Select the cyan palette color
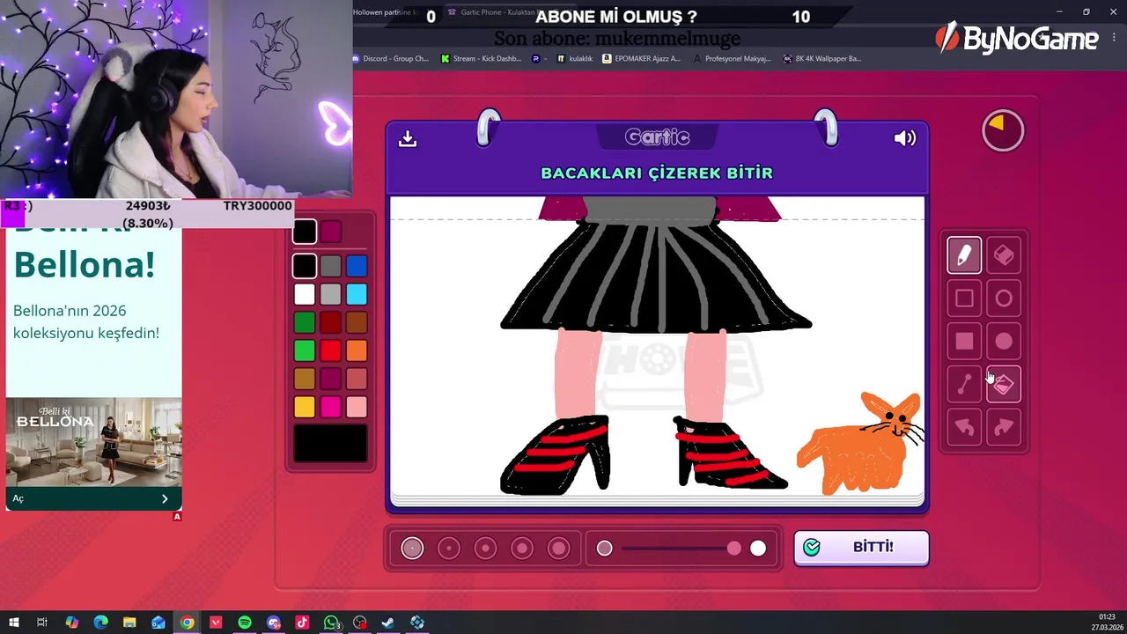 (x=357, y=294)
